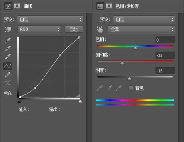
Task: Click the histogram clipping warning icon
Action: pos(8,93)
